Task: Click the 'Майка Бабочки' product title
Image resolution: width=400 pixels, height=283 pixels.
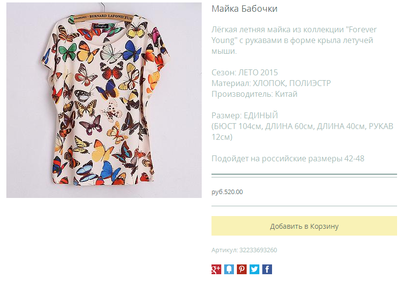Action: coord(244,9)
